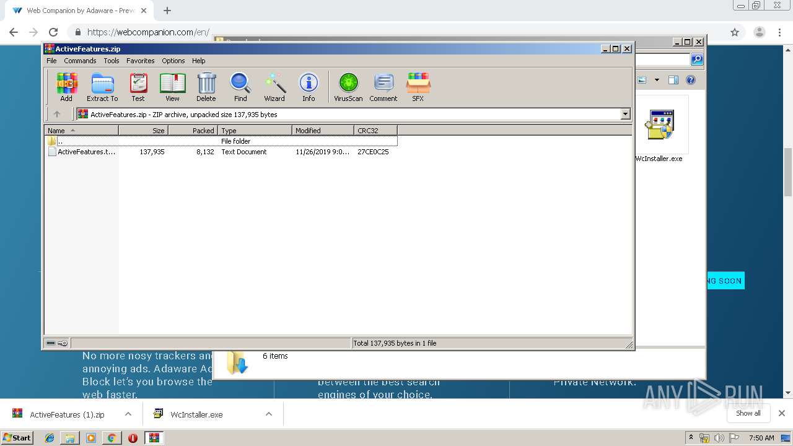Expand the archive path dropdown
The width and height of the screenshot is (793, 446).
click(x=625, y=114)
